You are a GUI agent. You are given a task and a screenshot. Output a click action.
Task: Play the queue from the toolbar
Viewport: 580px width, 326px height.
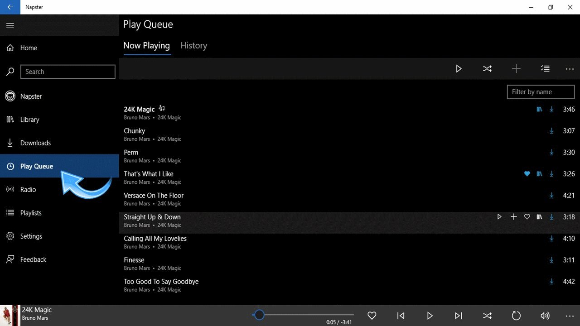459,69
